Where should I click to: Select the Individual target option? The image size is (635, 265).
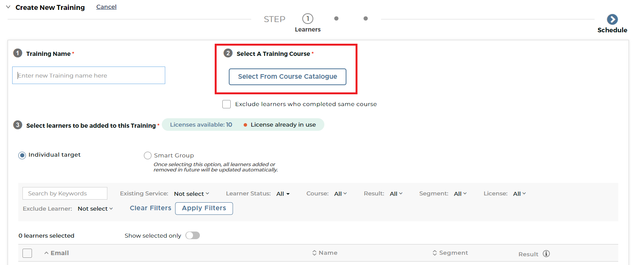tap(22, 155)
